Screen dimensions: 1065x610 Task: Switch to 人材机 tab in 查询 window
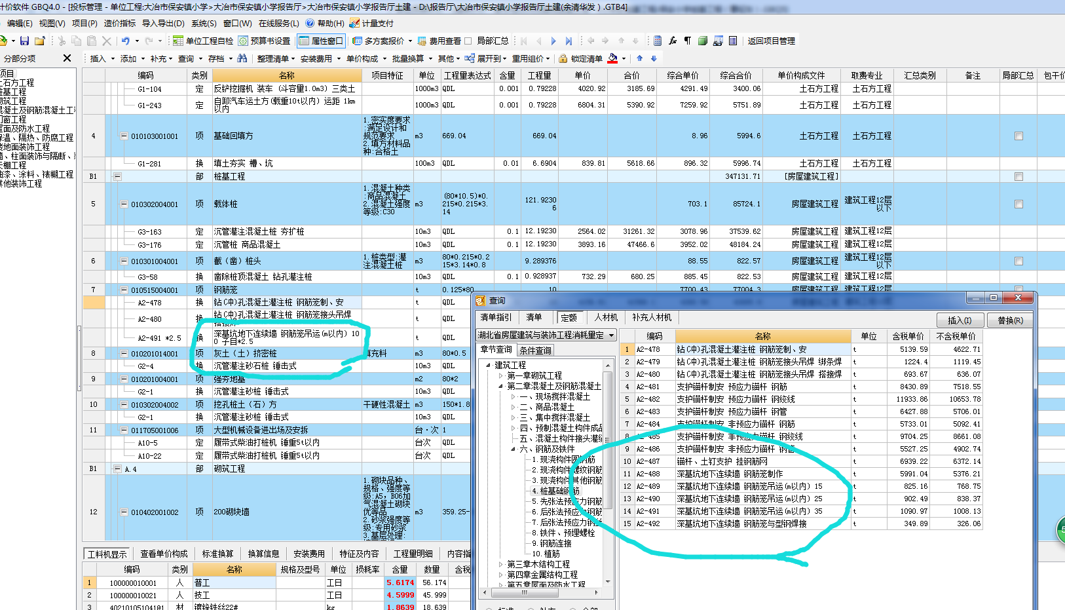coord(606,317)
